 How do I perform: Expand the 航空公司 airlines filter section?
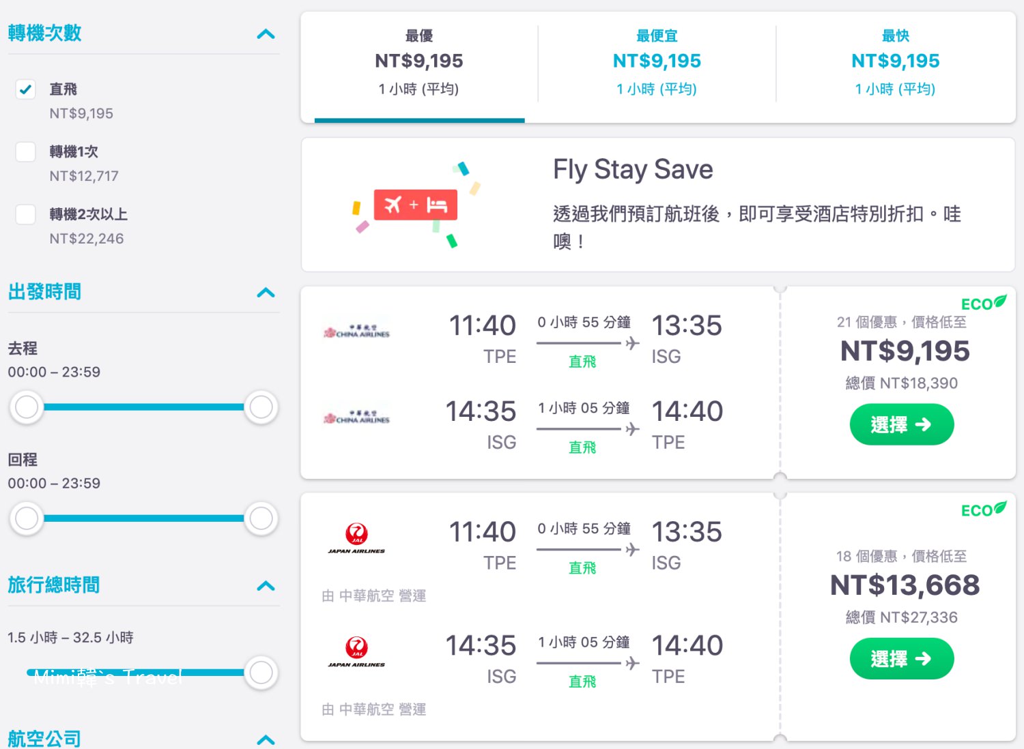point(266,739)
